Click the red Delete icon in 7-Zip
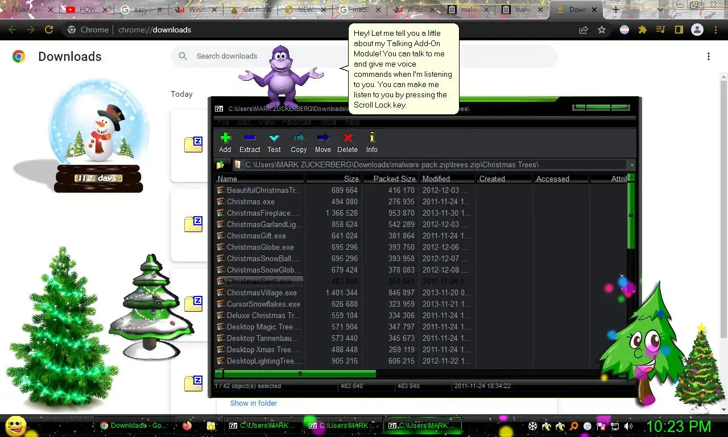The height and width of the screenshot is (437, 728). (x=348, y=142)
